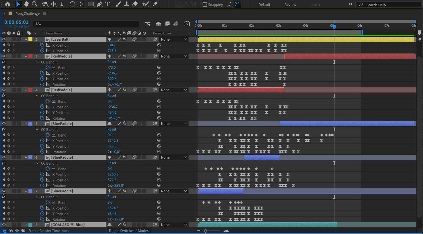This screenshot has height=234, width=423.
Task: Select the Type tool
Action: [x=108, y=4]
